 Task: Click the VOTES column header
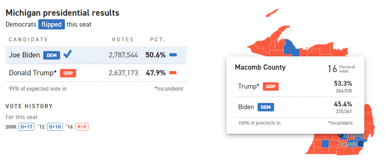pos(123,39)
